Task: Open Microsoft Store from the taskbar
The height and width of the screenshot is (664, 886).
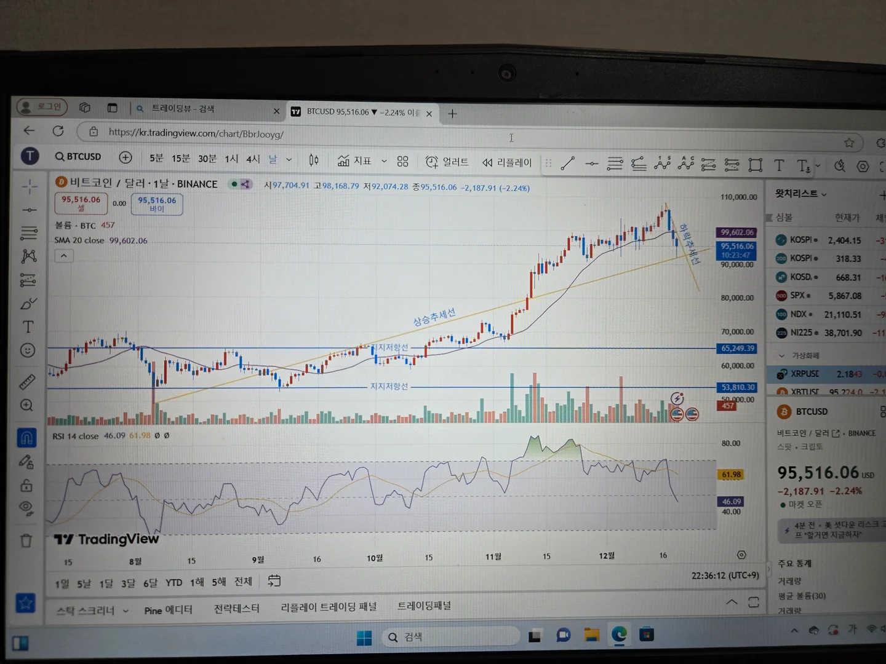Action: coord(646,634)
